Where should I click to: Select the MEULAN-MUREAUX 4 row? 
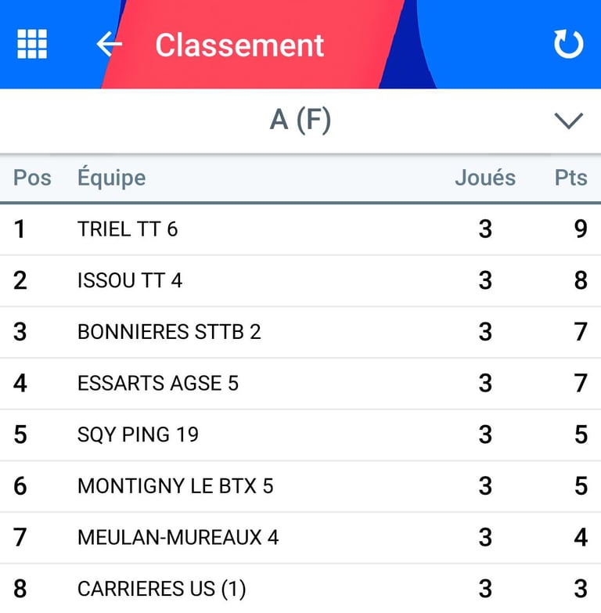pyautogui.click(x=300, y=537)
